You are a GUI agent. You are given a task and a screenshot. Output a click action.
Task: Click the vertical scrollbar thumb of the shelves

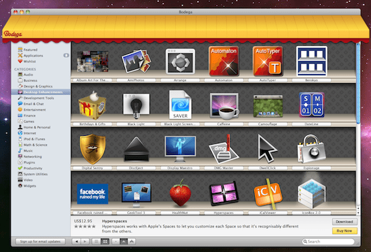[x=358, y=83]
